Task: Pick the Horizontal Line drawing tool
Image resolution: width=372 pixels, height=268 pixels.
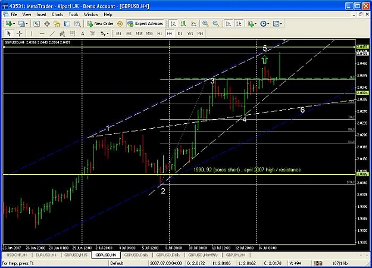Action: 42,33
